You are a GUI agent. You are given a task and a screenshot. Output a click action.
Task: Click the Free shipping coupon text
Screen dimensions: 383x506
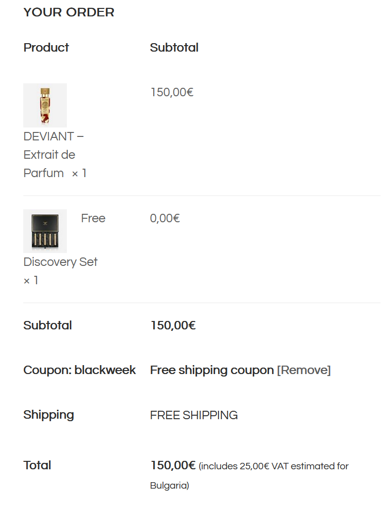point(212,370)
